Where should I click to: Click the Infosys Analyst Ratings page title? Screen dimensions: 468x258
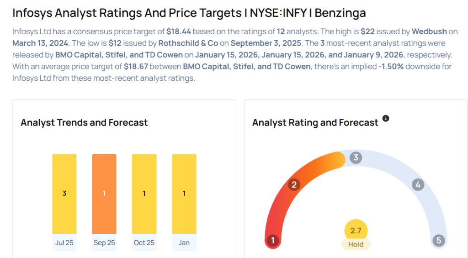189,13
